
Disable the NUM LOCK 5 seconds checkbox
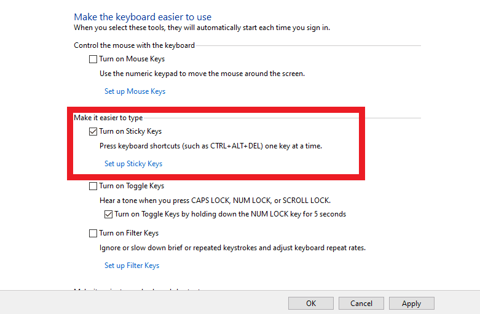click(108, 214)
